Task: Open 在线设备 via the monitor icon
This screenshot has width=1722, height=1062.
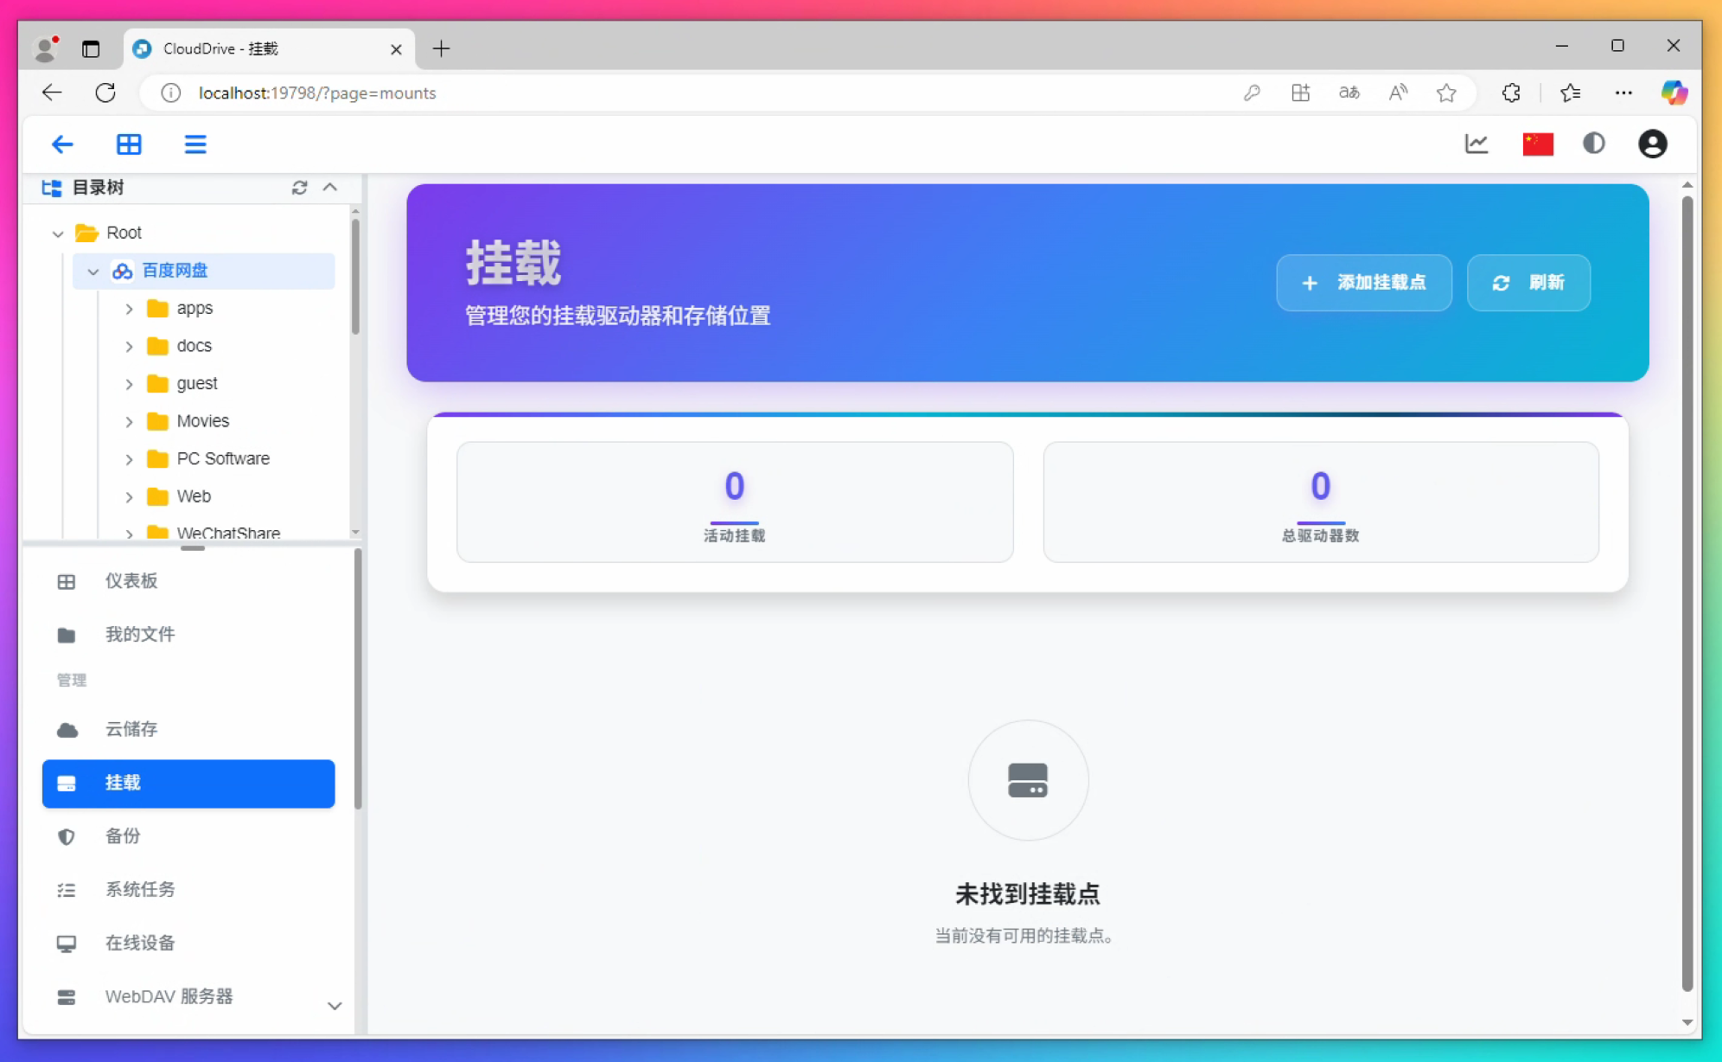Action: 67,943
